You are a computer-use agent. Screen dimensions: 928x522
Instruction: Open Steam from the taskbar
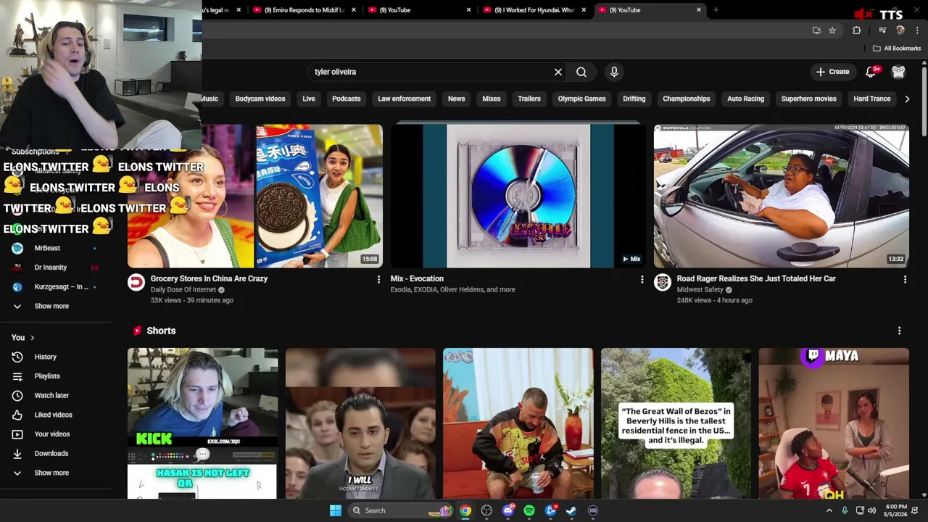pyautogui.click(x=571, y=510)
